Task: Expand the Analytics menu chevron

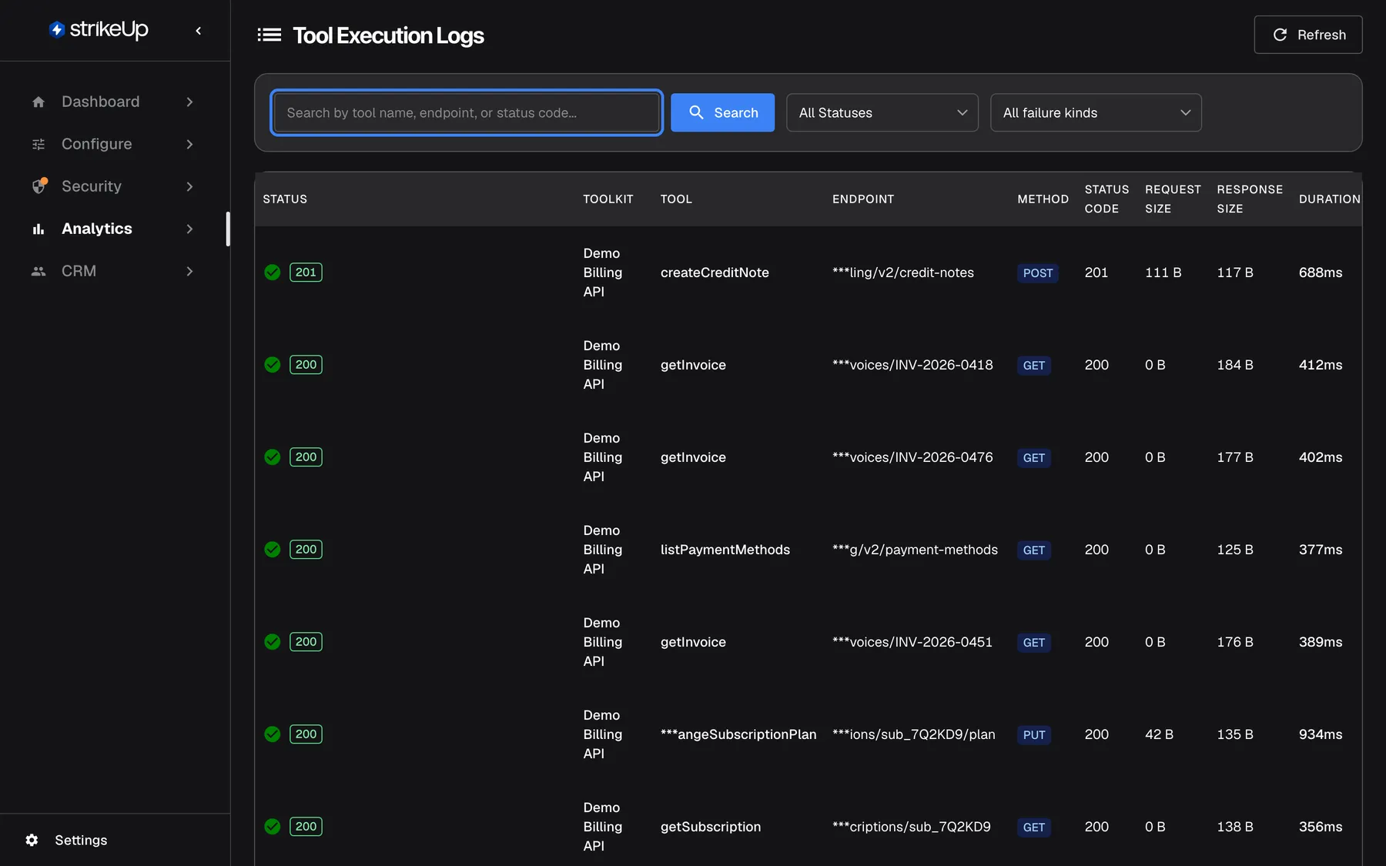Action: tap(189, 229)
